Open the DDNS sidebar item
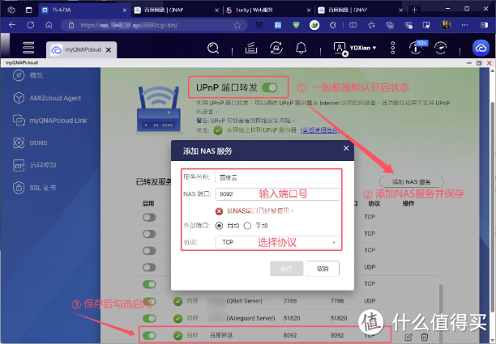 click(x=30, y=143)
